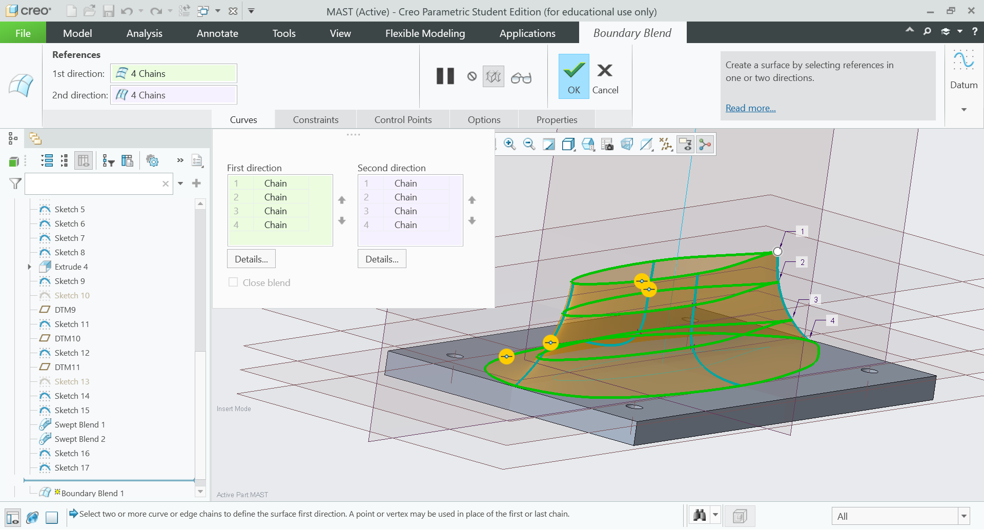This screenshot has height=530, width=984.
Task: Check the Close blend checkbox
Action: tap(234, 282)
